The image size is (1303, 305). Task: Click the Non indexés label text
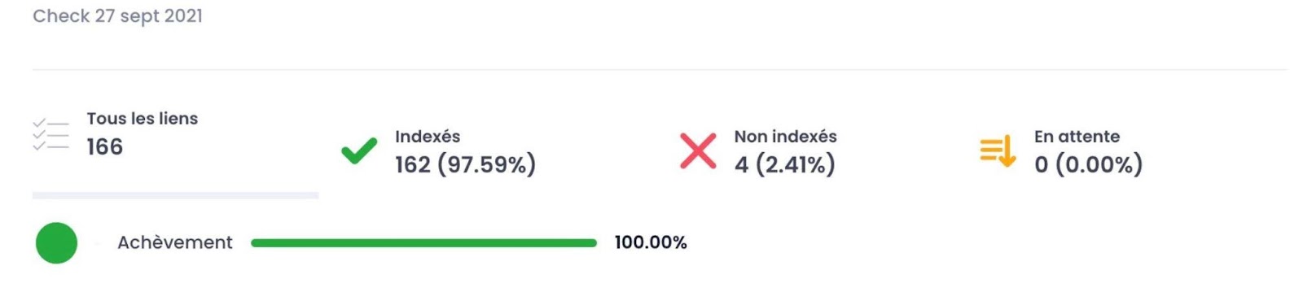[x=786, y=137]
